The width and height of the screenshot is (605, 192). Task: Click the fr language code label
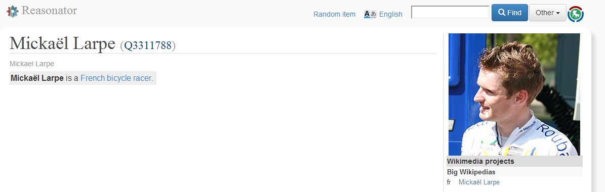(449, 182)
